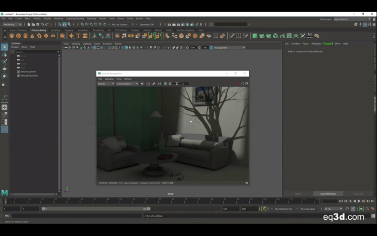Click the Type text tool shelf icon
The height and width of the screenshot is (236, 377).
(78, 36)
